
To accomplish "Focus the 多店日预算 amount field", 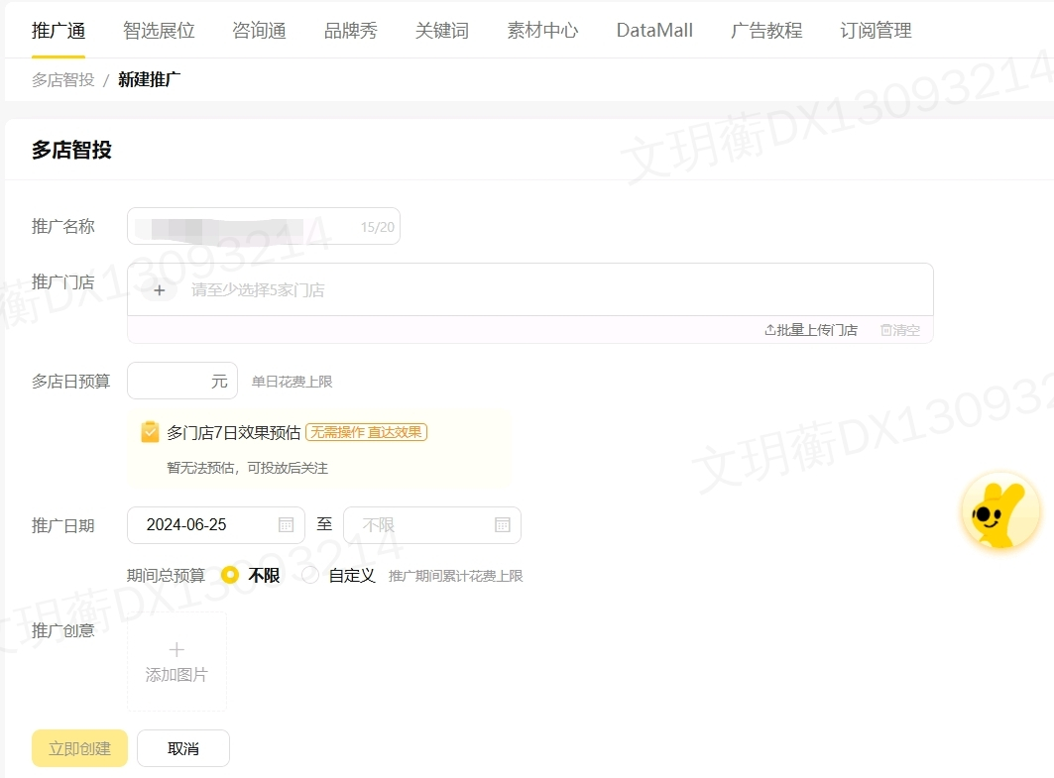I will coord(182,381).
